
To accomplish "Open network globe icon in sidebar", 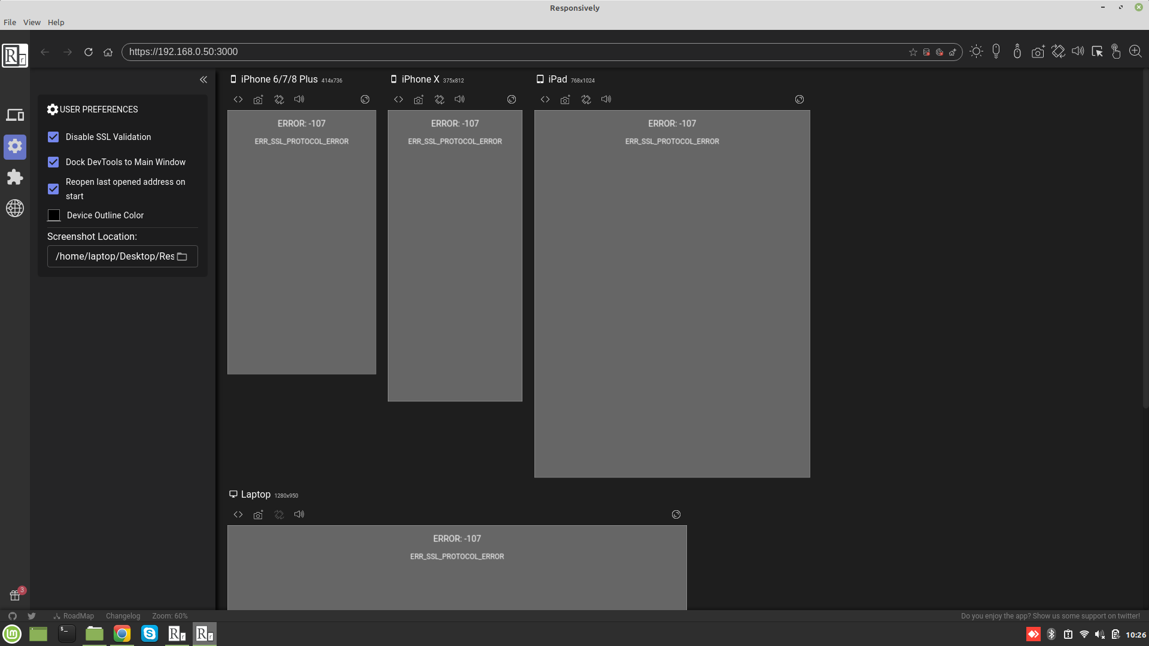I will point(15,208).
